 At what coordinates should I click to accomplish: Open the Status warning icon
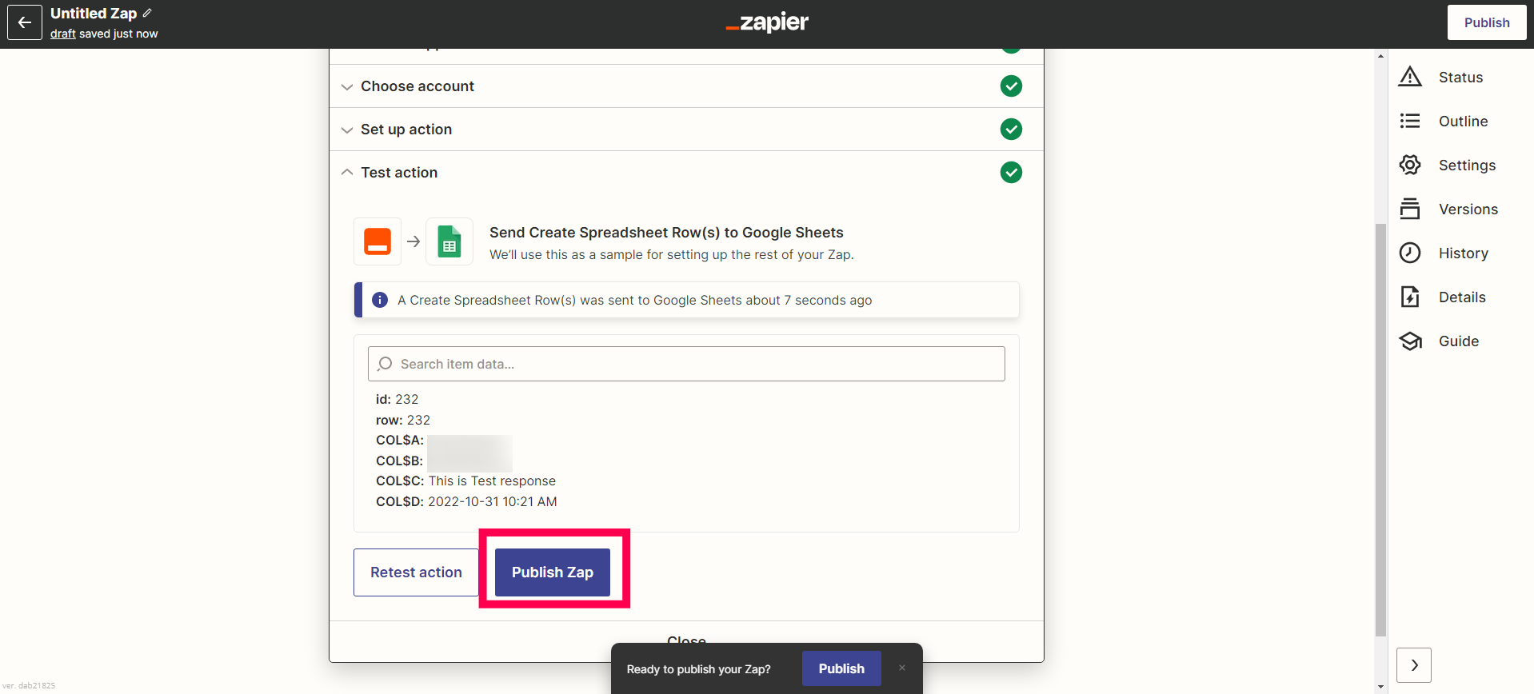(1410, 77)
